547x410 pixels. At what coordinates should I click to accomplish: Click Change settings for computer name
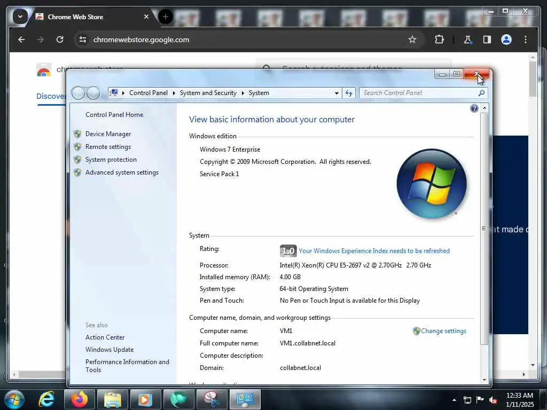443,331
